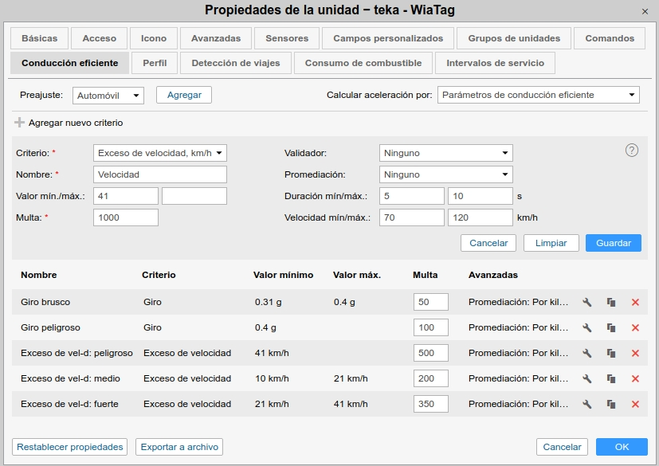
Task: Click Exportar a archivo button
Action: tap(179, 447)
